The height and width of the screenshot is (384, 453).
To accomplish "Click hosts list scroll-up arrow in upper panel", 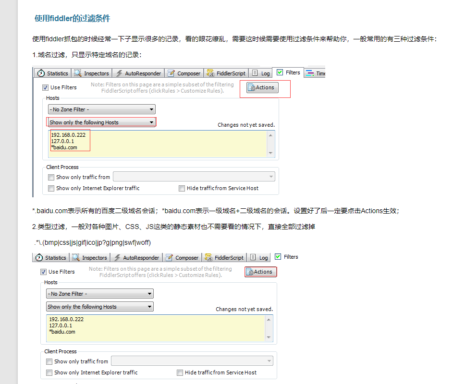I will [271, 135].
